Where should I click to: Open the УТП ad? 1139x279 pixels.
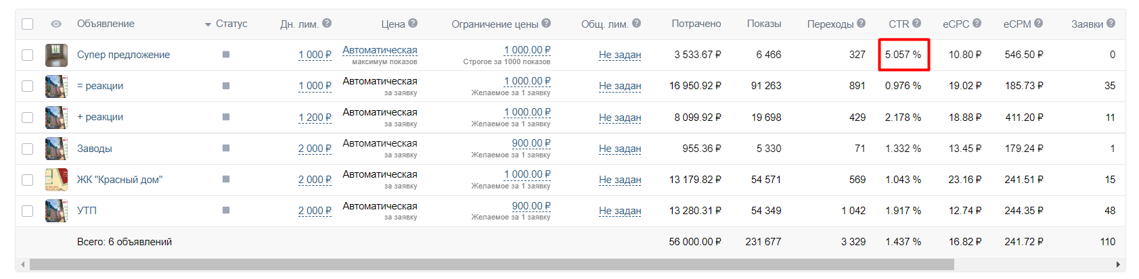tap(87, 211)
